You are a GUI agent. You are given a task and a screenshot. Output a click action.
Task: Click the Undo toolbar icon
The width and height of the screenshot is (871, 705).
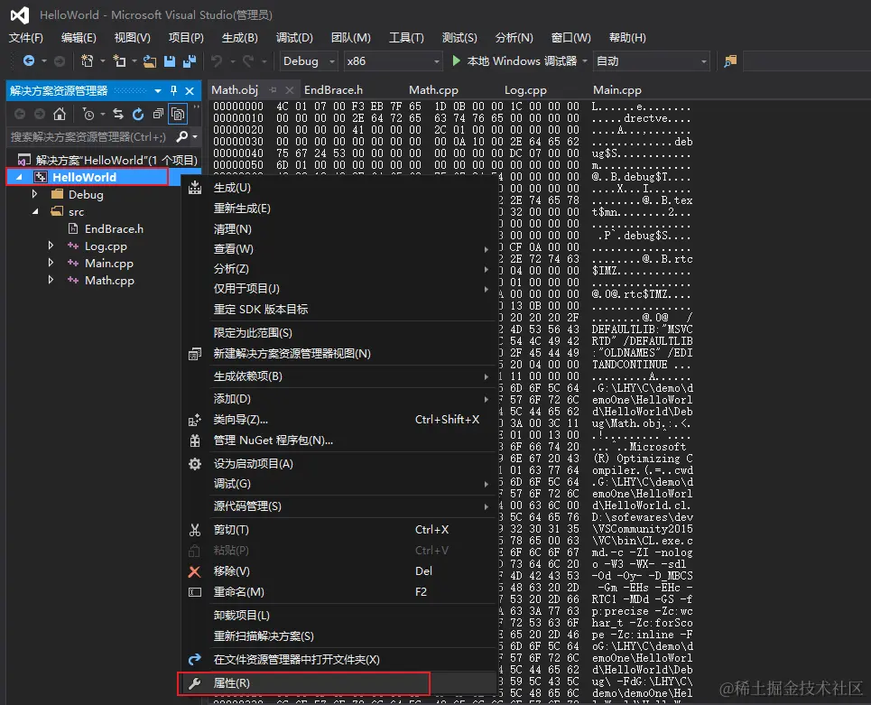tap(217, 61)
